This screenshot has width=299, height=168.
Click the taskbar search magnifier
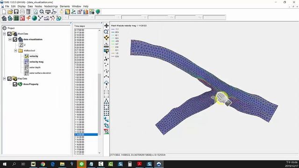click(14, 164)
